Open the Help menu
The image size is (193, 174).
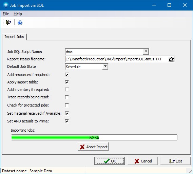click(18, 14)
